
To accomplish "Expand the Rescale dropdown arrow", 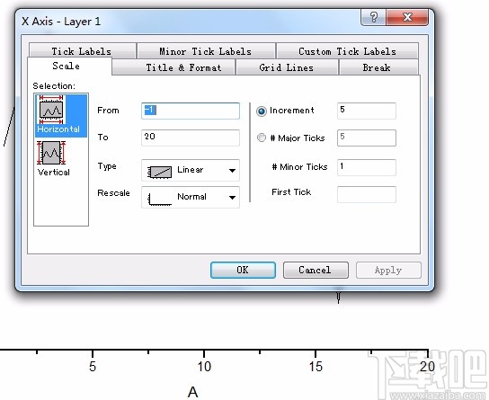I will (x=232, y=198).
